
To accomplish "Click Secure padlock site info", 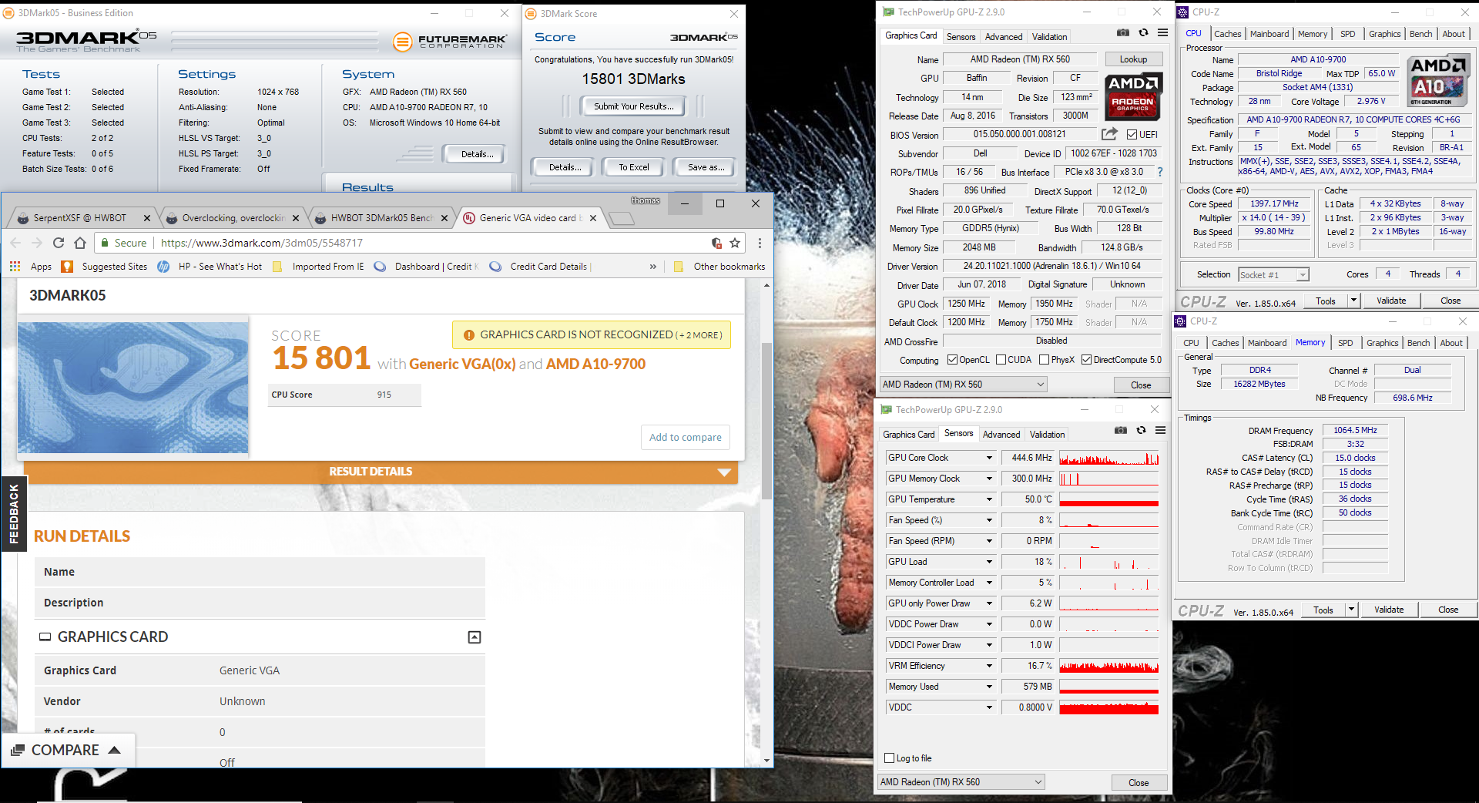I will 123,243.
